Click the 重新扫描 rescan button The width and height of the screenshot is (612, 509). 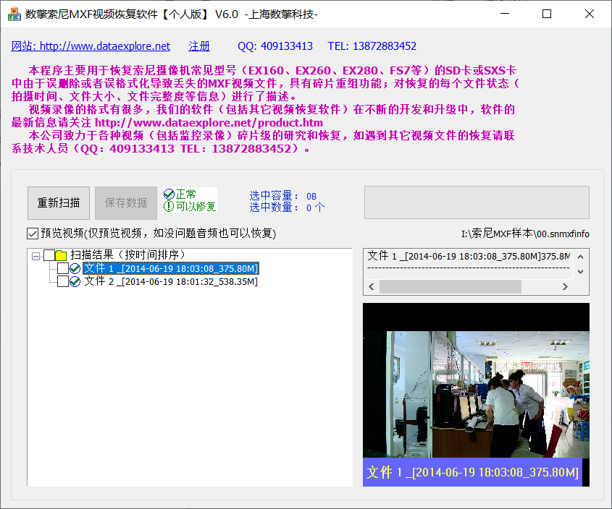click(59, 202)
